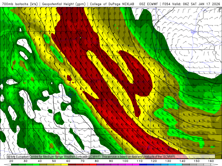The image size is (222, 166).
Task: Click the left arrow end of color bar
Action: (x=7, y=165)
